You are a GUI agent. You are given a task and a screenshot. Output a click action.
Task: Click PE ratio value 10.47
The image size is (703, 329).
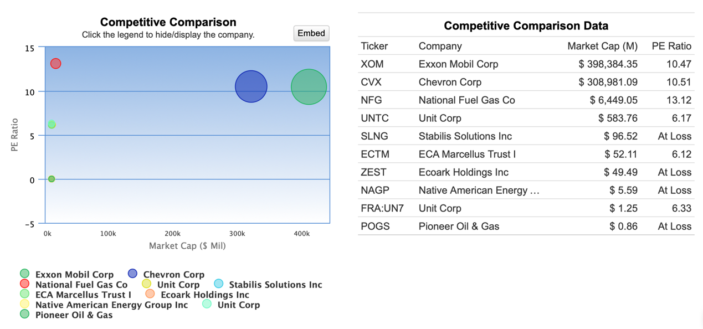[679, 64]
